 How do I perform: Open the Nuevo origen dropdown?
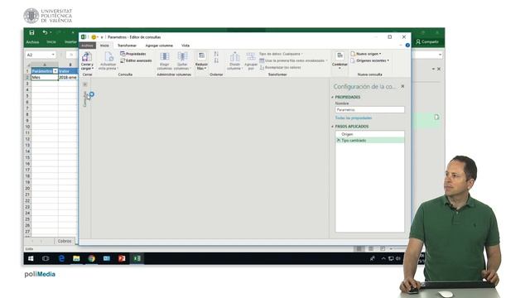(x=366, y=54)
